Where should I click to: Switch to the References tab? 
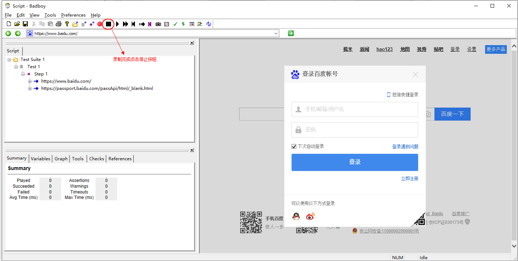pyautogui.click(x=120, y=158)
